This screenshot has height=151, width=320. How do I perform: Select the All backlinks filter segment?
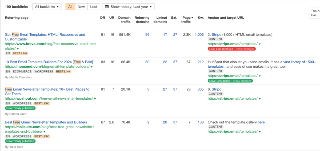coord(70,7)
